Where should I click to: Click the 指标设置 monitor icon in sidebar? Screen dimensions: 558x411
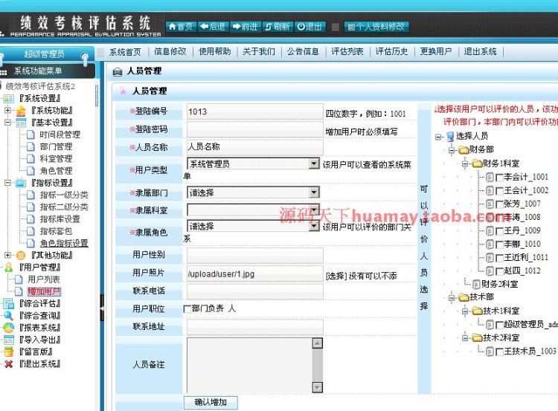click(21, 183)
